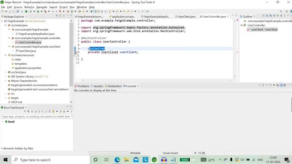292x164 pixels.
Task: Fold the imports at line 3
Action: coord(80,27)
